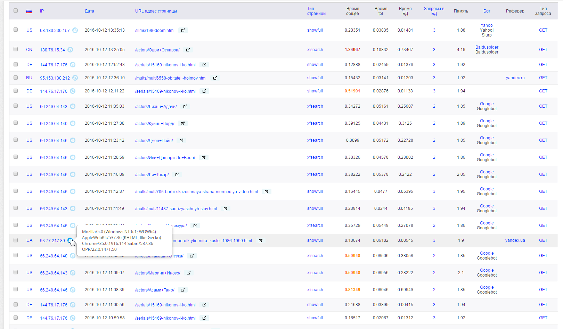This screenshot has width=563, height=329.
Task: Check the row for IP 180.76.15.34
Action: 16,49
